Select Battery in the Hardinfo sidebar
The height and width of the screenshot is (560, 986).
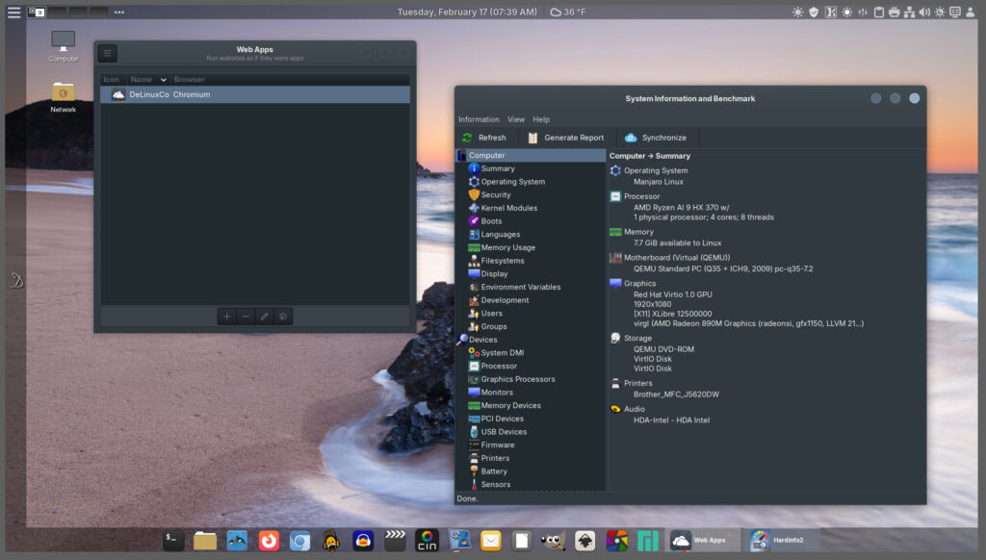point(494,471)
